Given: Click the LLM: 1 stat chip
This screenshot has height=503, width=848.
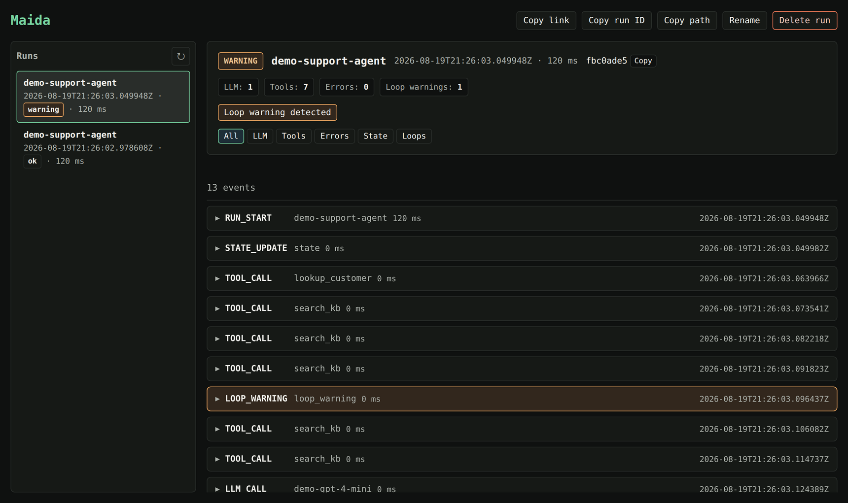Looking at the screenshot, I should 238,87.
